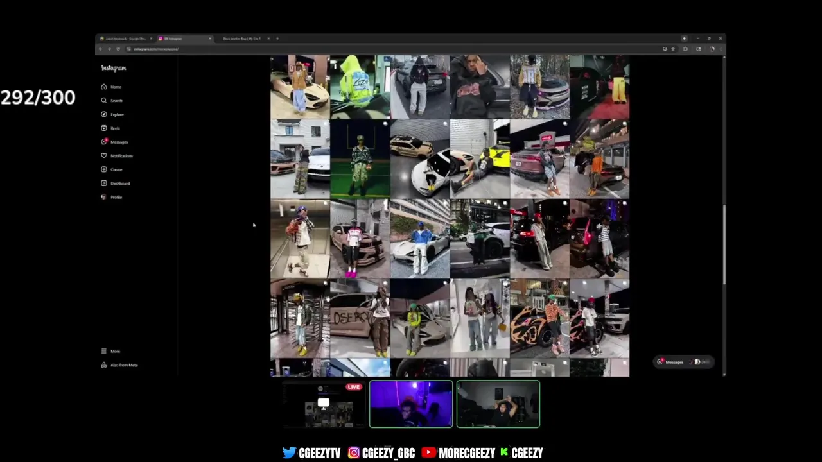Open the Messages icon with notification badge
This screenshot has height=462, width=822.
103,142
